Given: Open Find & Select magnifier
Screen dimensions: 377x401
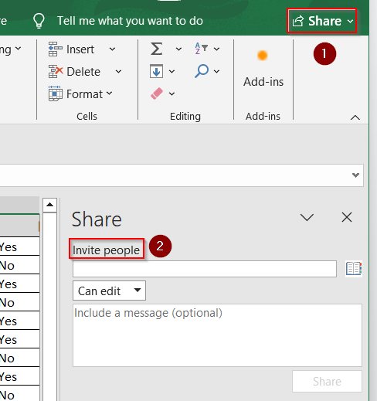Looking at the screenshot, I should point(202,71).
